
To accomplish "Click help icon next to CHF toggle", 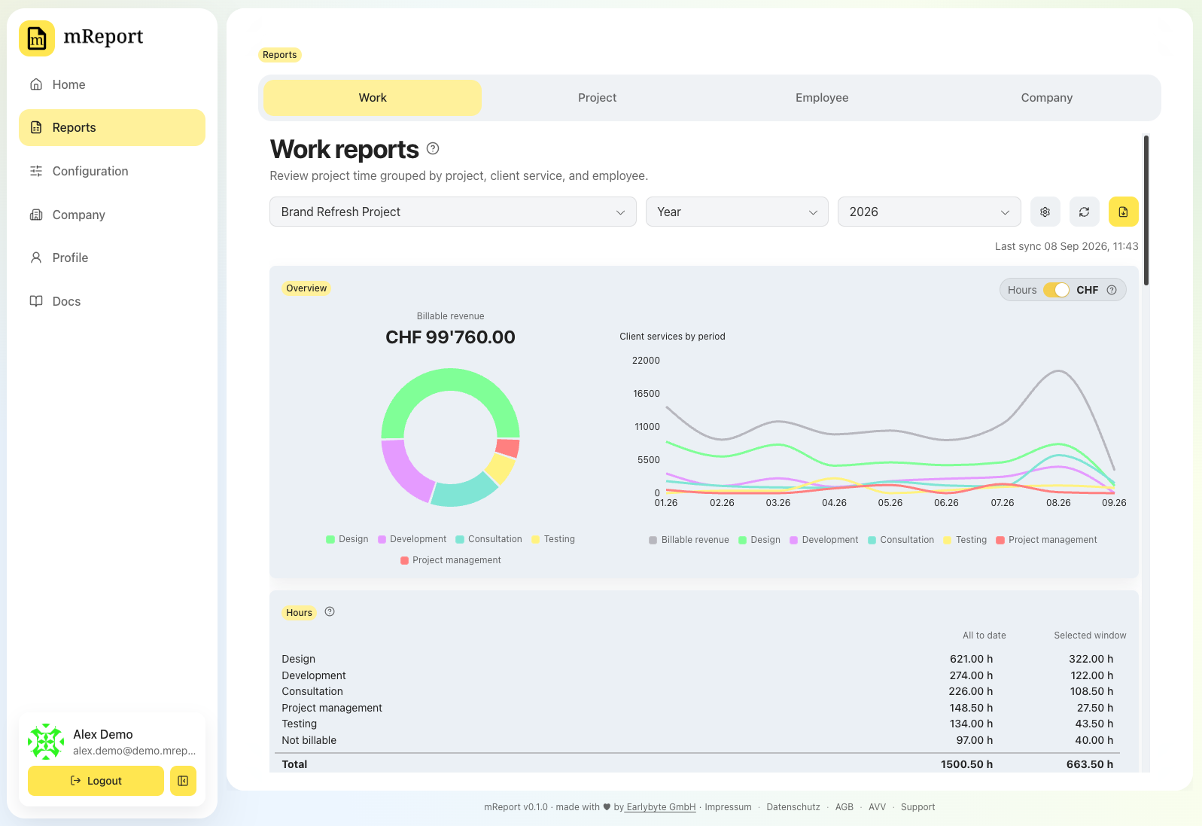I will pos(1112,290).
